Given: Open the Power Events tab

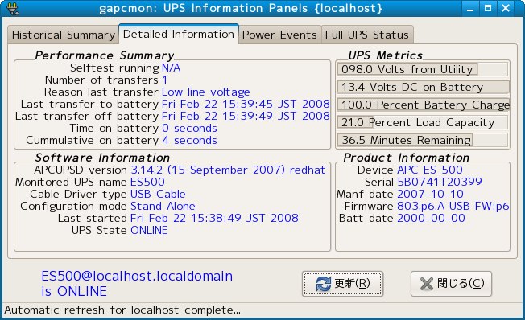Looking at the screenshot, I should [279, 35].
